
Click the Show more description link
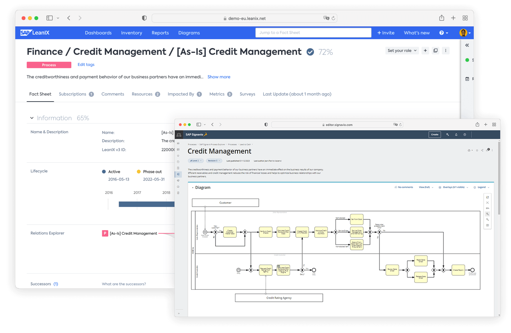(x=219, y=77)
